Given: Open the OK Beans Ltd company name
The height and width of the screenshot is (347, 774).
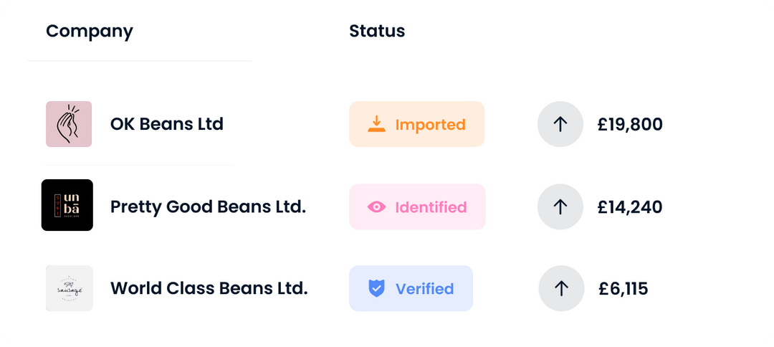Looking at the screenshot, I should [x=167, y=124].
